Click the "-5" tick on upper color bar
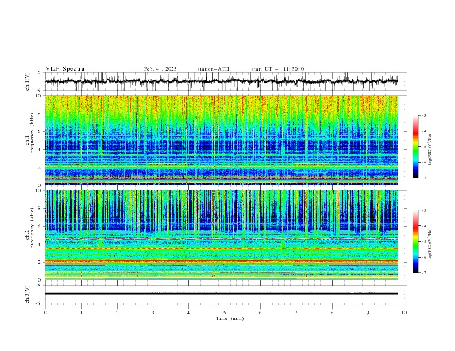Viewport: 455px width, 351px height. [423, 147]
